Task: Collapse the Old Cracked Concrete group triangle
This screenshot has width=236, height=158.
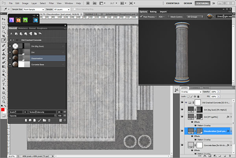Action: (186, 103)
